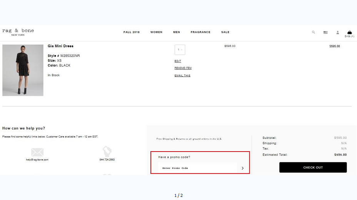Click Size: XS text
This screenshot has height=200, width=357.
point(54,60)
